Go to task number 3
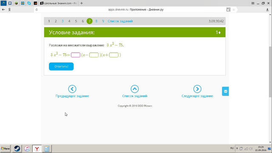The height and width of the screenshot is (153, 272). (x=62, y=21)
